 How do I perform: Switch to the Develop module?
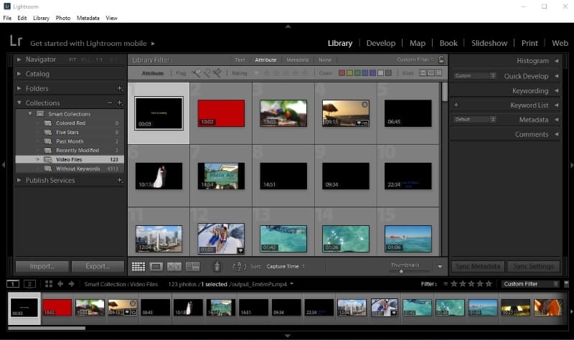coord(381,43)
